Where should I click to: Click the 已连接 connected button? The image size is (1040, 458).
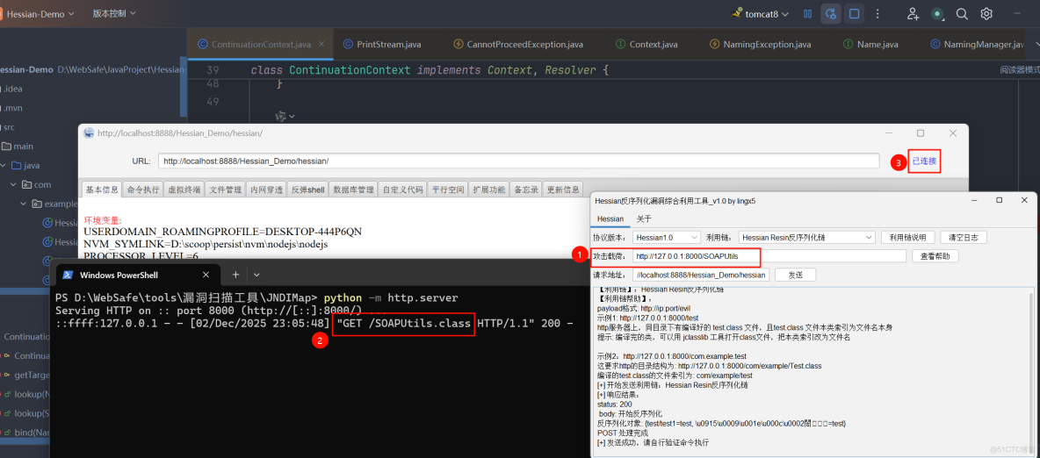click(924, 161)
